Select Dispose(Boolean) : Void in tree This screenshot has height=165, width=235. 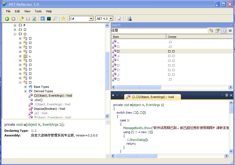pos(49,109)
